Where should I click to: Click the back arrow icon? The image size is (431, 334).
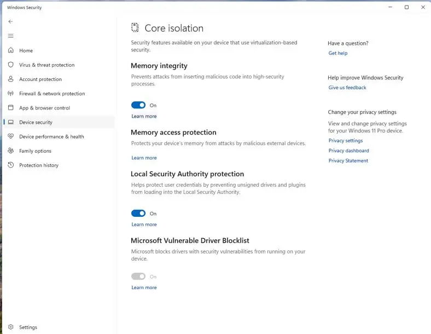point(10,21)
